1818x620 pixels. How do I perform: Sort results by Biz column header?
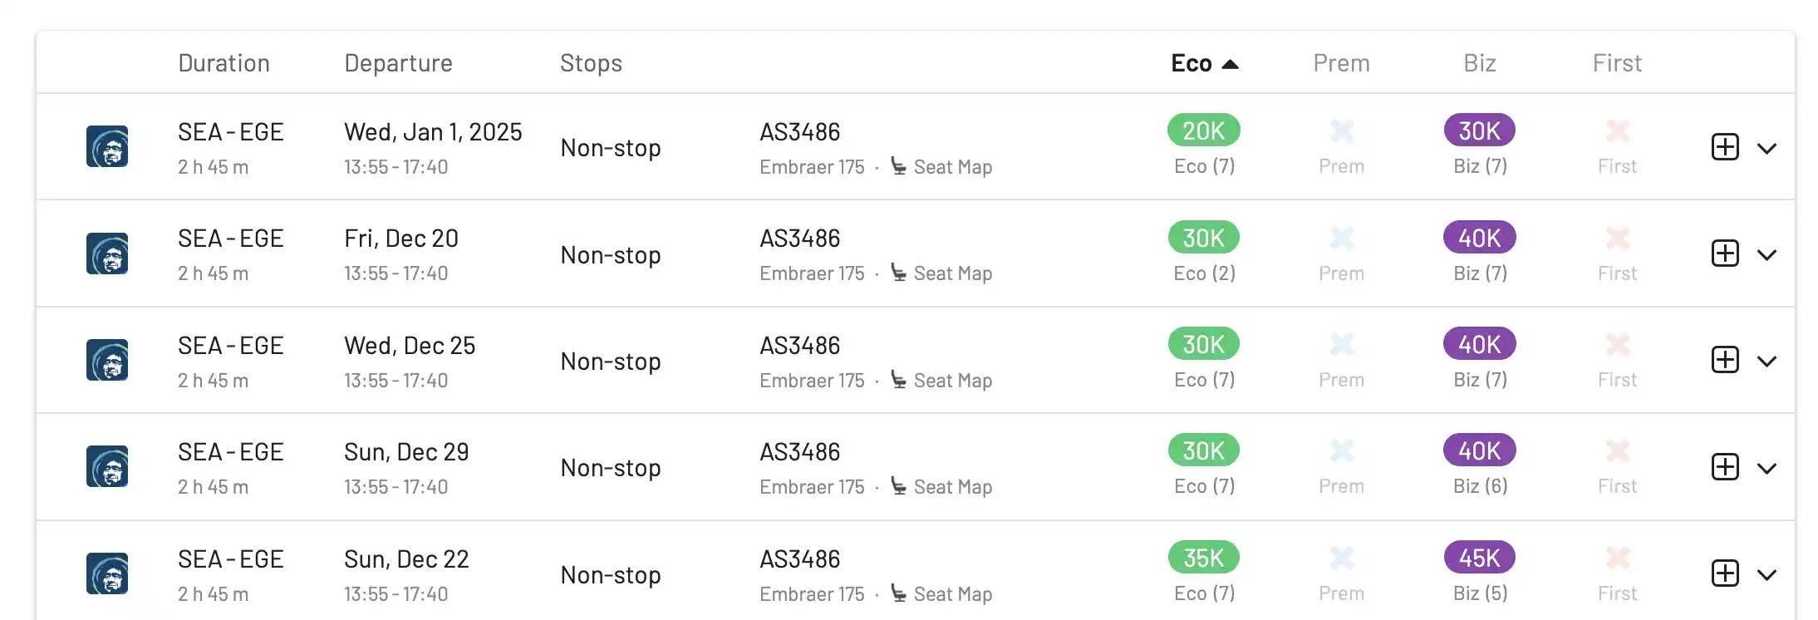click(x=1479, y=63)
